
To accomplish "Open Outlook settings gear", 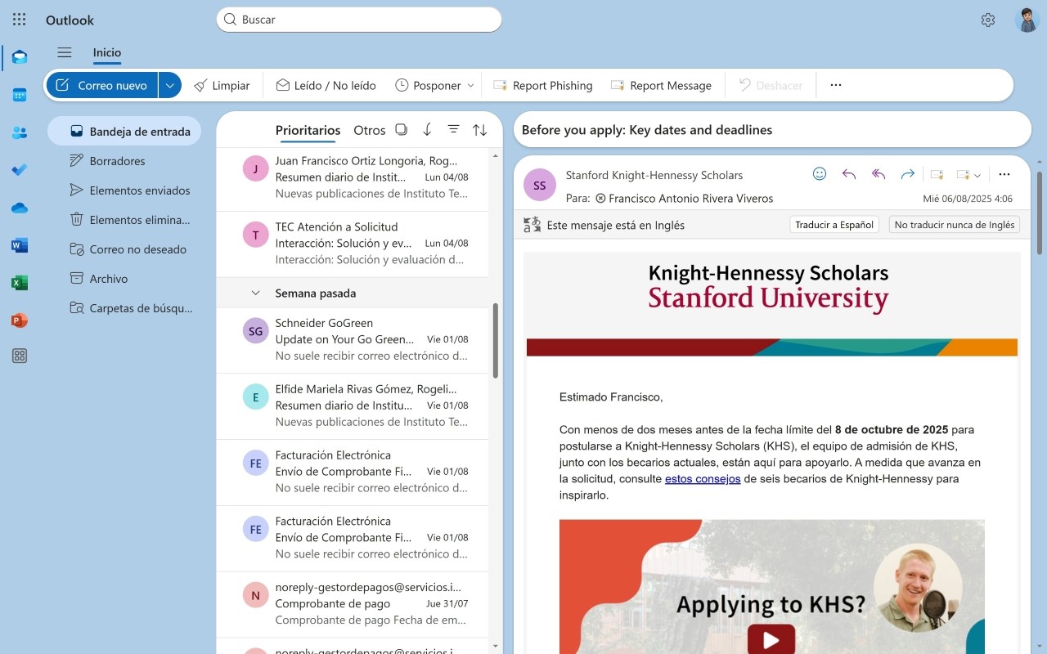I will pos(988,20).
